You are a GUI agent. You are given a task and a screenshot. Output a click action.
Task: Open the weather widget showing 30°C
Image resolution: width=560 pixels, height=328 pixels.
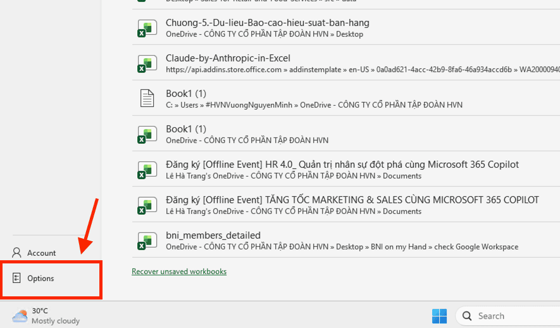(46, 316)
